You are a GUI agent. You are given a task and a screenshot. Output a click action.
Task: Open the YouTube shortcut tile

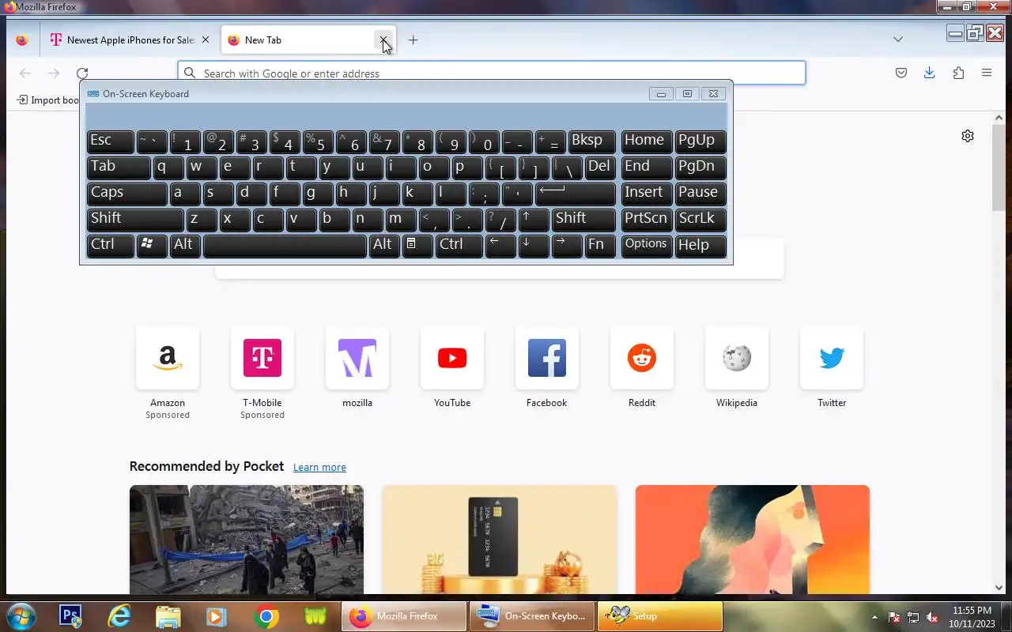(452, 358)
